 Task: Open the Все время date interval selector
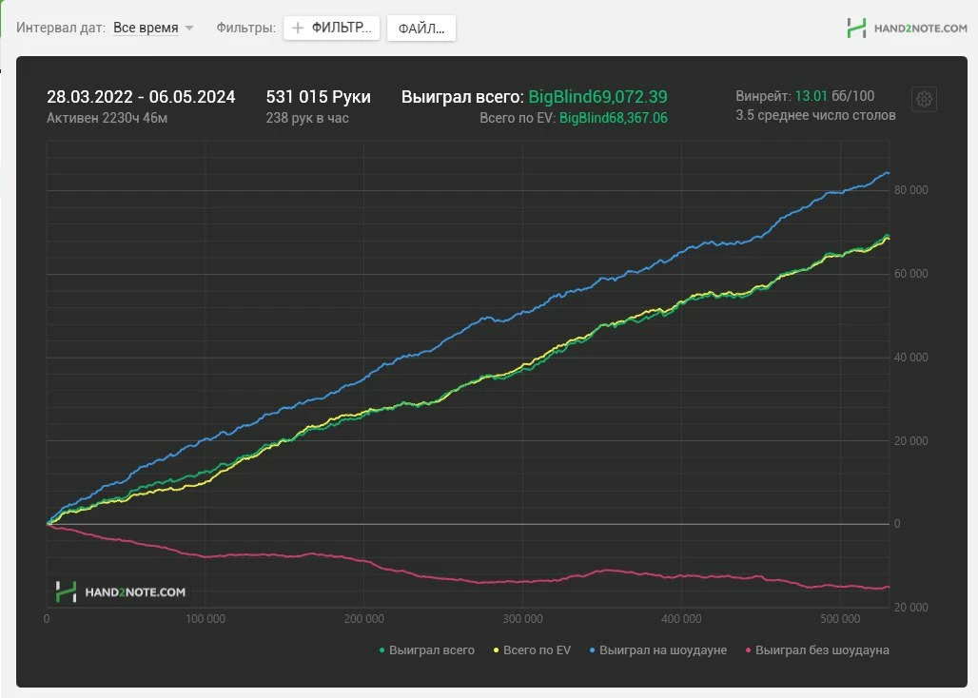(x=146, y=29)
